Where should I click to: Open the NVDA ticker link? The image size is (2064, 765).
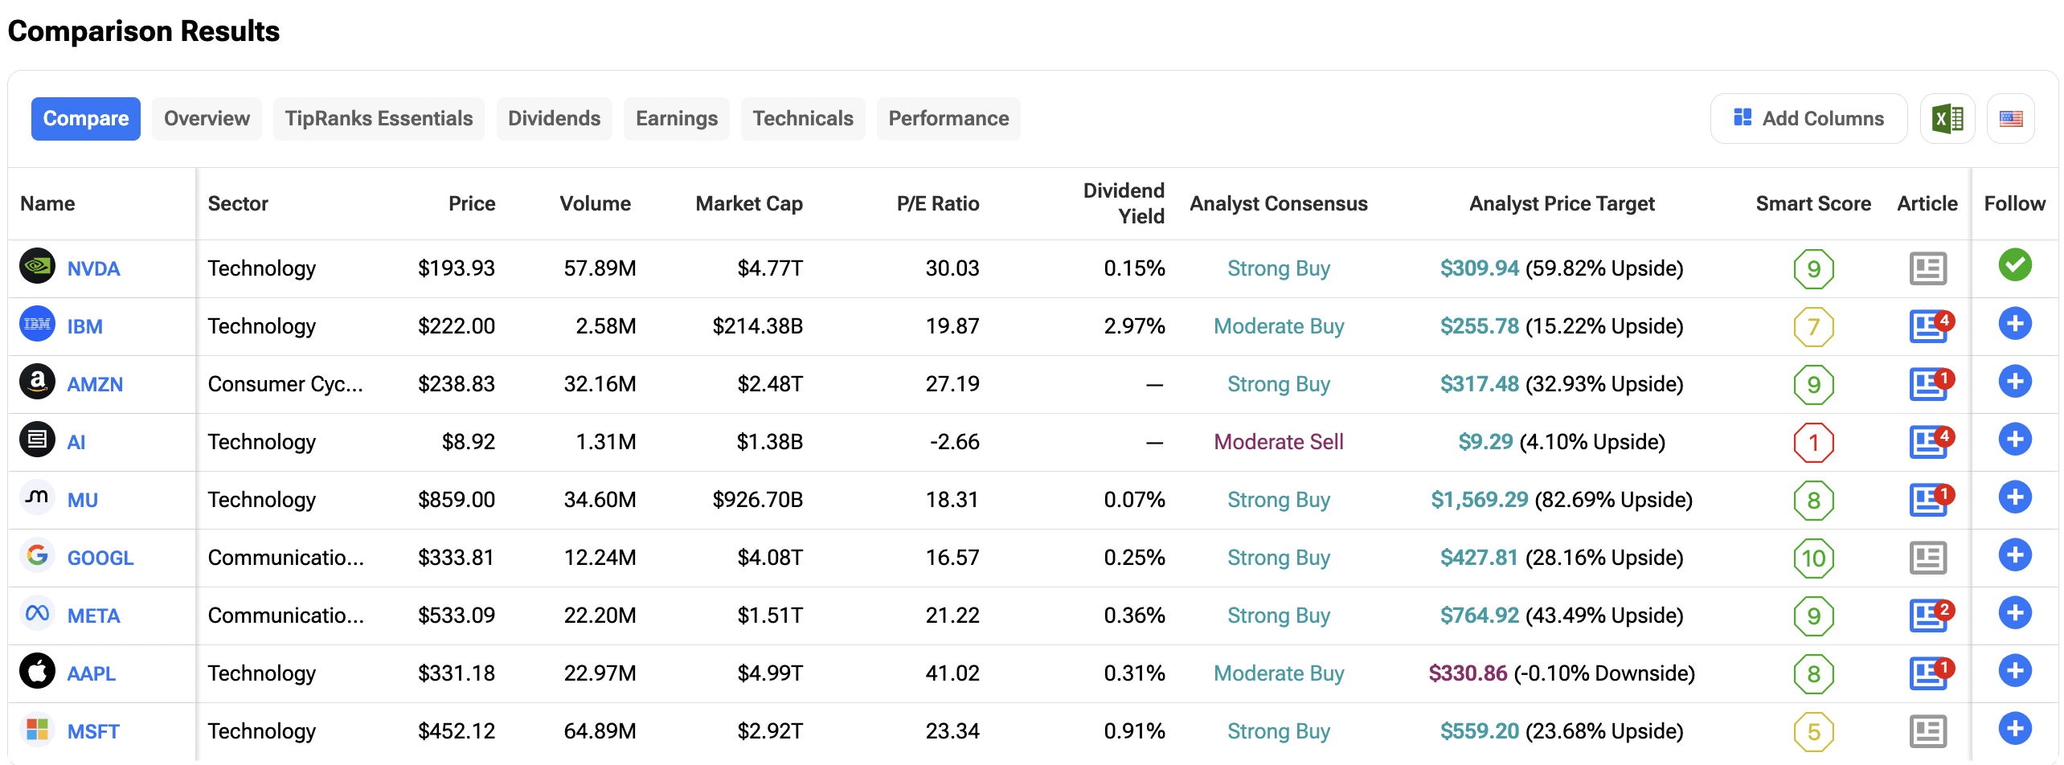pos(93,269)
